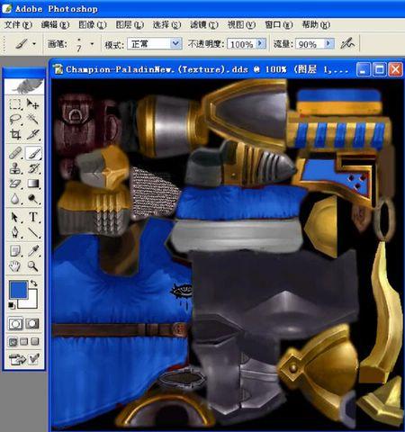
Task: Select the Eyedropper tool
Action: (x=33, y=251)
